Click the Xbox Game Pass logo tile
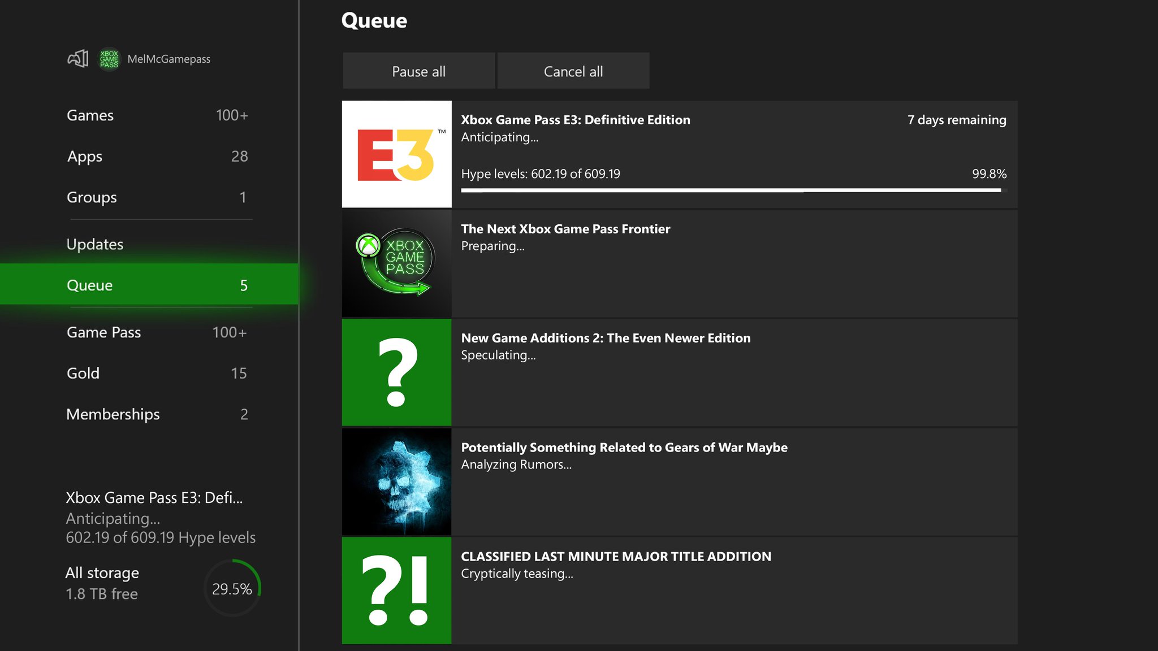The width and height of the screenshot is (1158, 651). pos(396,263)
